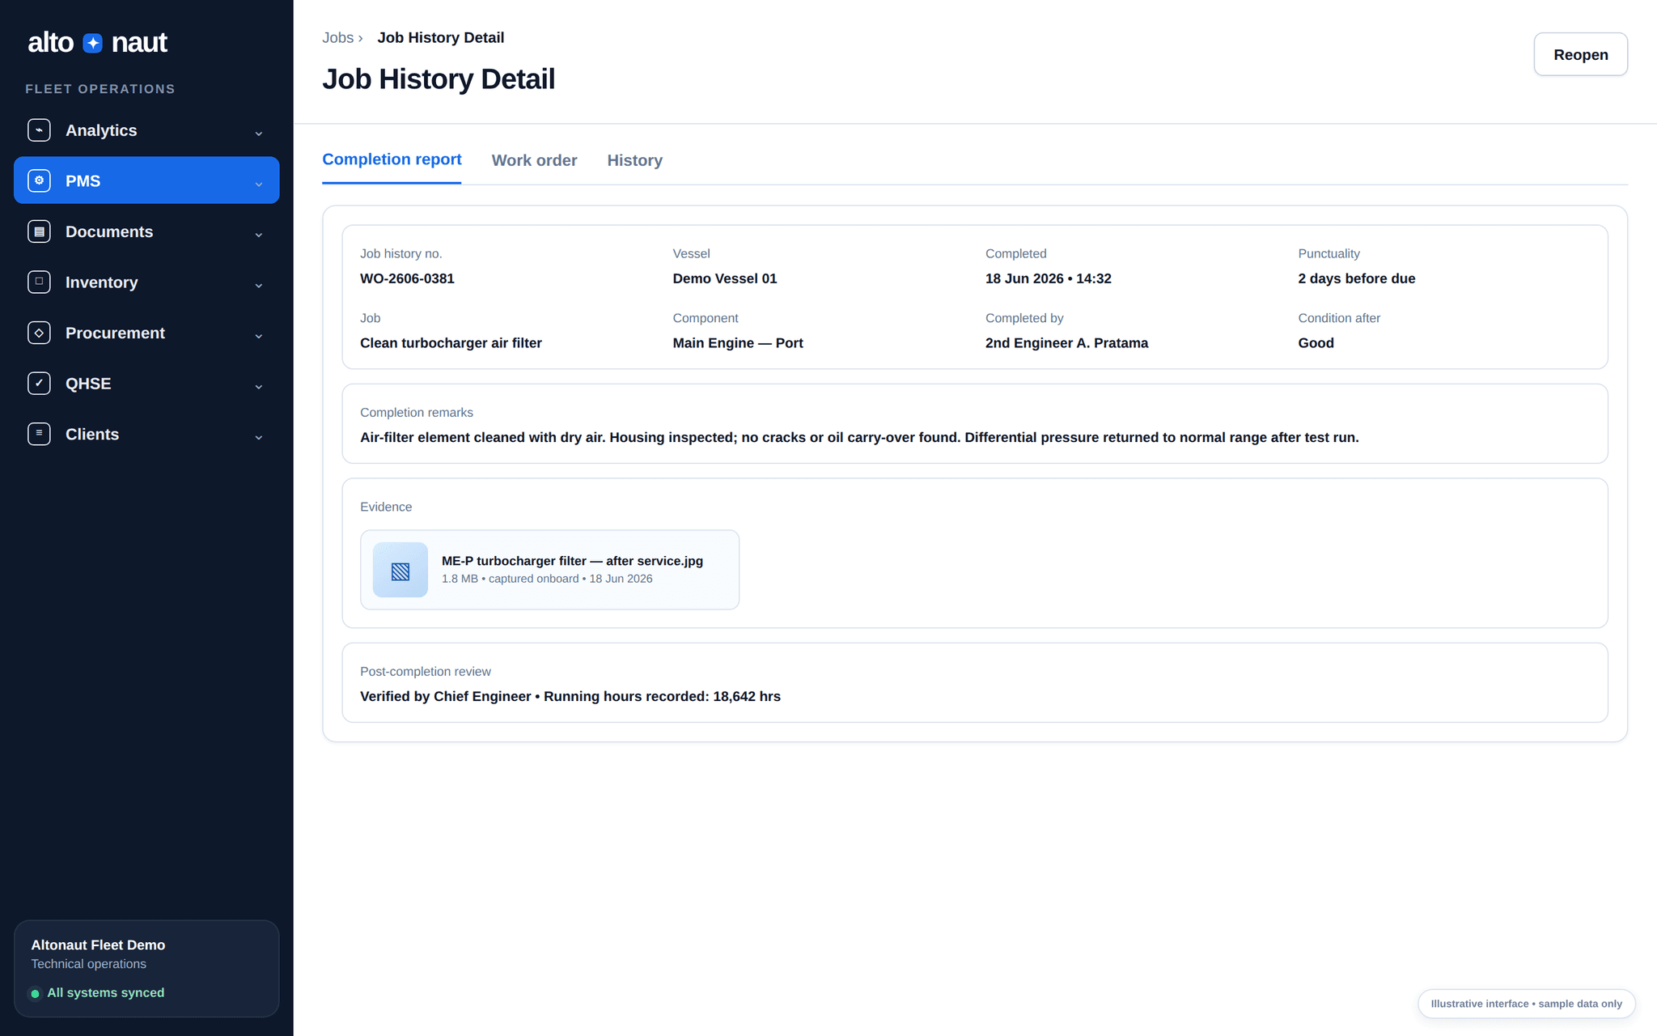Expand the Inventory menu chevron
This screenshot has width=1657, height=1036.
pyautogui.click(x=259, y=285)
